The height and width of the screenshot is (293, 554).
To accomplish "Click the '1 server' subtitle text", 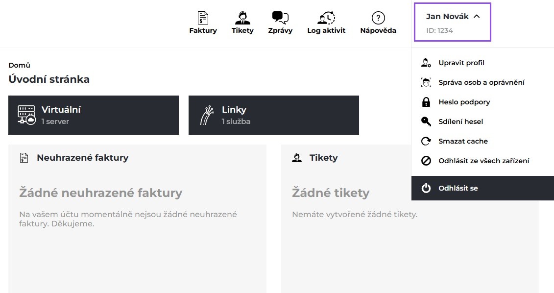I will tap(55, 121).
